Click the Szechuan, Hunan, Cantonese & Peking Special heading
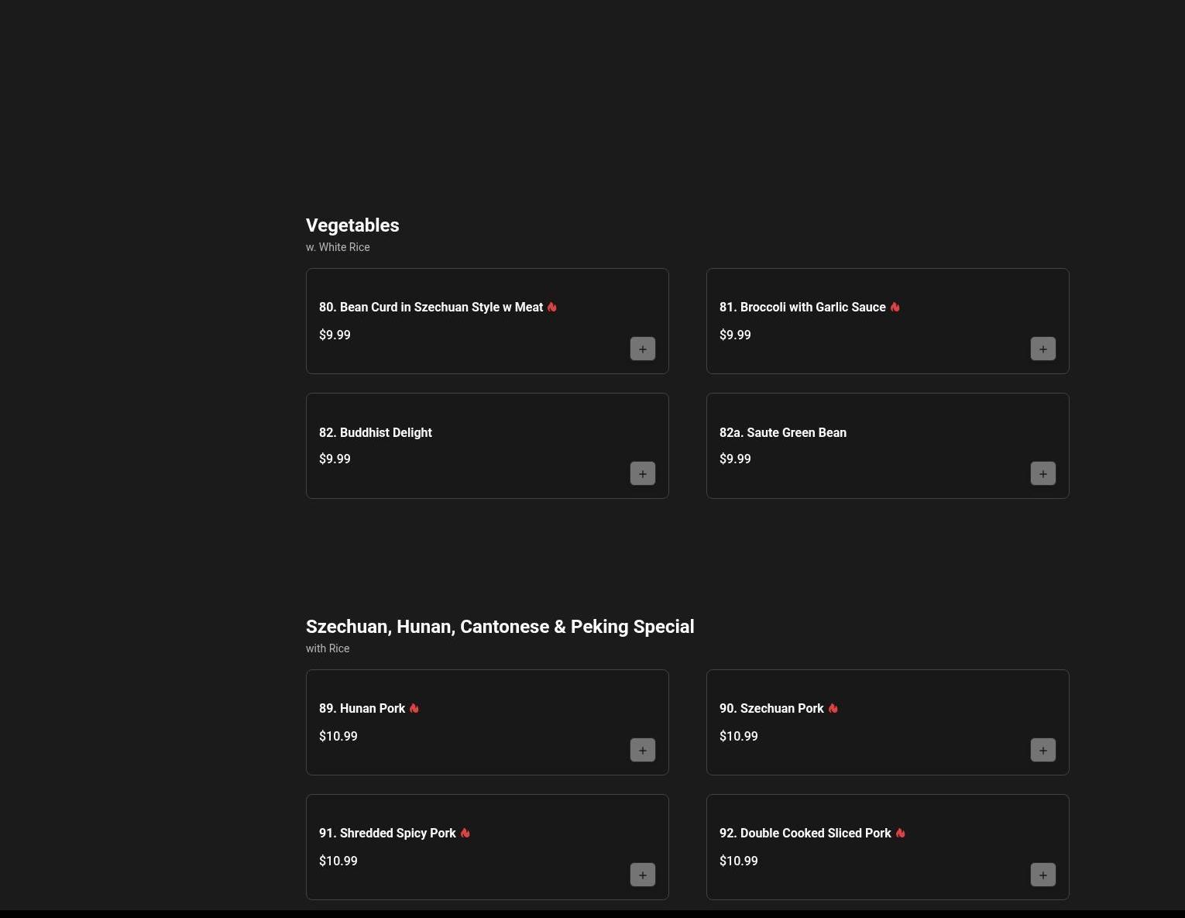The image size is (1185, 918). pos(500,627)
